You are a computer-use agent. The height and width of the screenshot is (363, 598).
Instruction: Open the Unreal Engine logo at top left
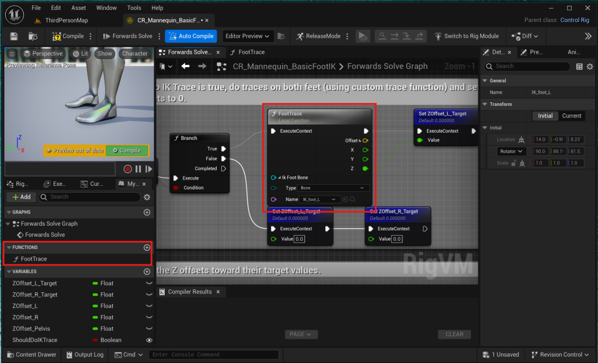(x=15, y=15)
